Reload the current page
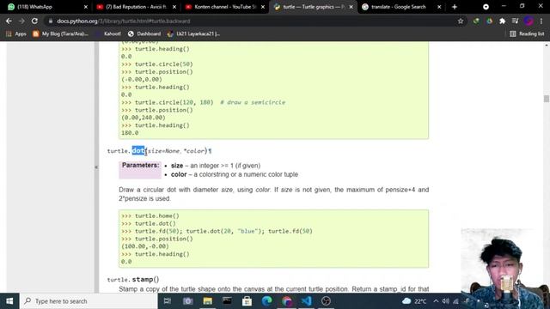This screenshot has height=309, width=550. (34, 21)
